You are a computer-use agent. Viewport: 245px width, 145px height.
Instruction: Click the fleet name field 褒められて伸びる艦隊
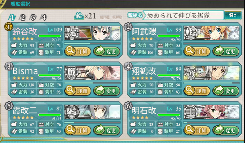(x=183, y=15)
